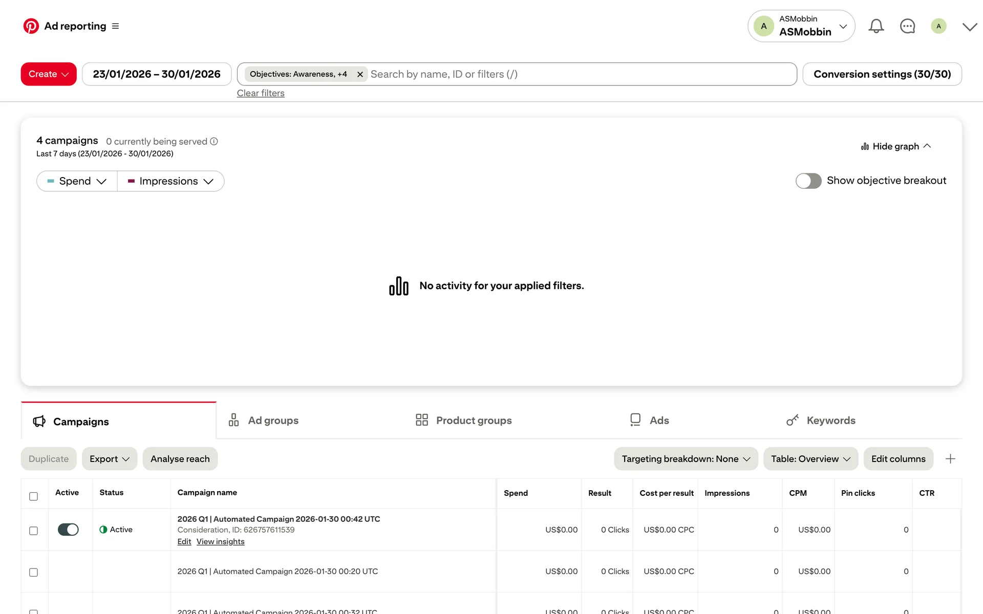The height and width of the screenshot is (614, 983).
Task: Click the info icon beside currently being served
Action: [x=214, y=142]
